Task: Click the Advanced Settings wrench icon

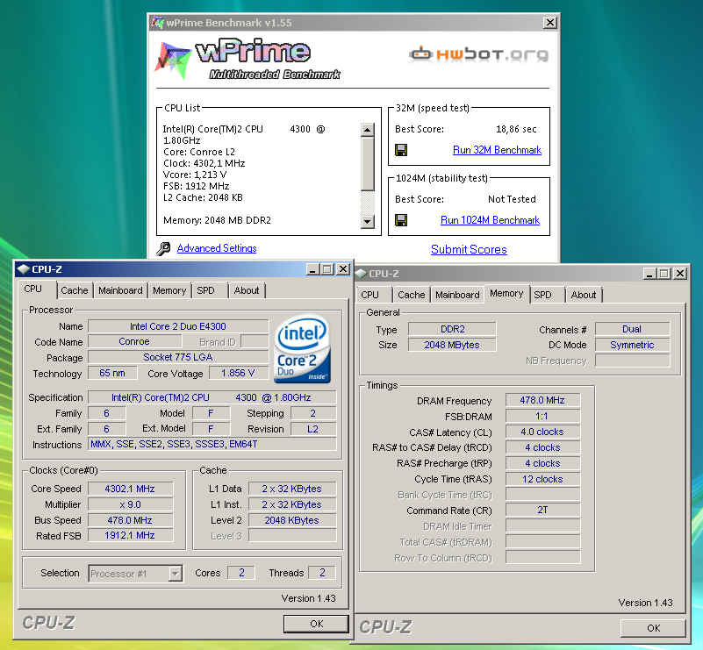Action: 163,248
